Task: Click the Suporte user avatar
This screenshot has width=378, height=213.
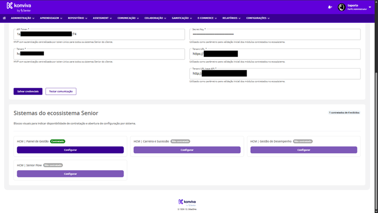Action: coord(341,7)
